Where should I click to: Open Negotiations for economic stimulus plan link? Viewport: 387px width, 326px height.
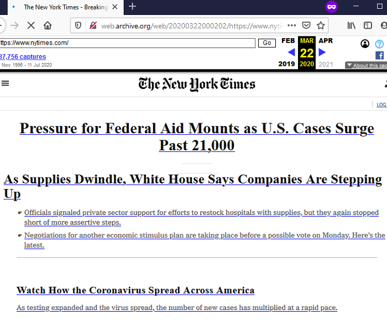(205, 240)
